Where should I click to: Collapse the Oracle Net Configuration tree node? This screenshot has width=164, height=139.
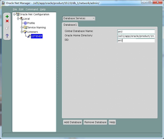coord(14,14)
